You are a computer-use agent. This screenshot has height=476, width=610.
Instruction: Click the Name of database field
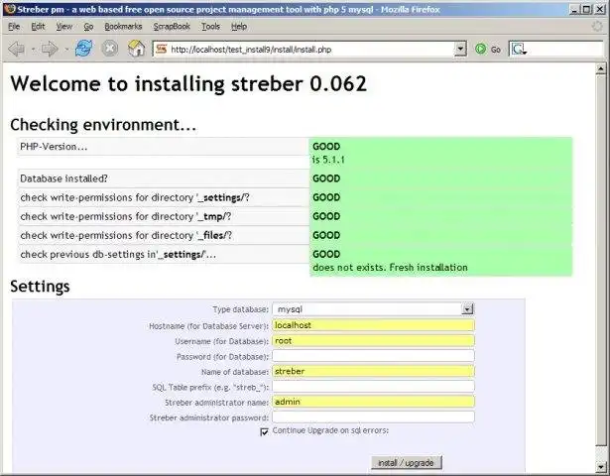click(373, 371)
